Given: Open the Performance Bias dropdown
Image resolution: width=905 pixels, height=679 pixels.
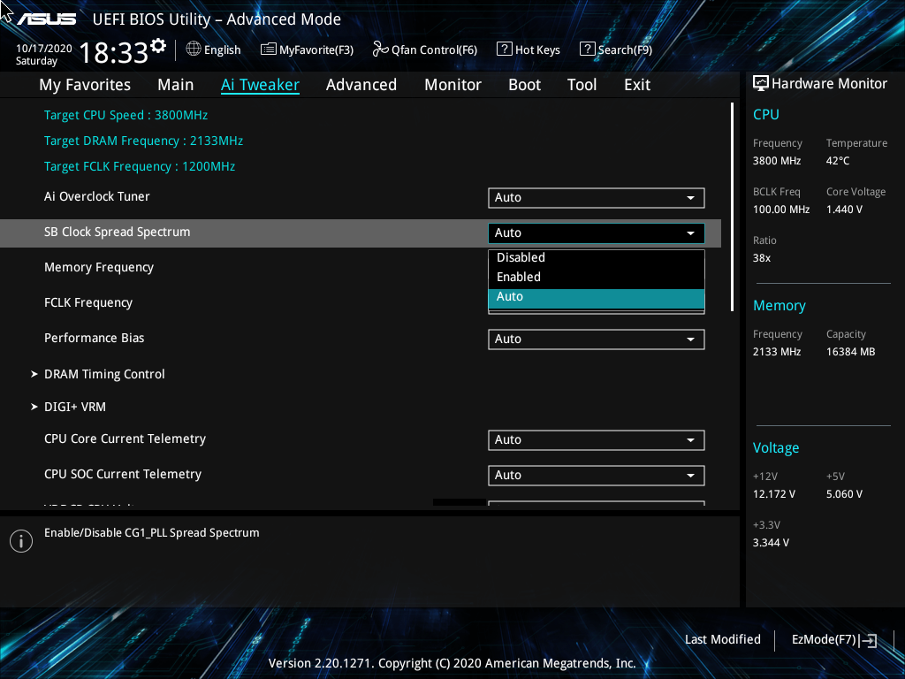Looking at the screenshot, I should pyautogui.click(x=597, y=339).
